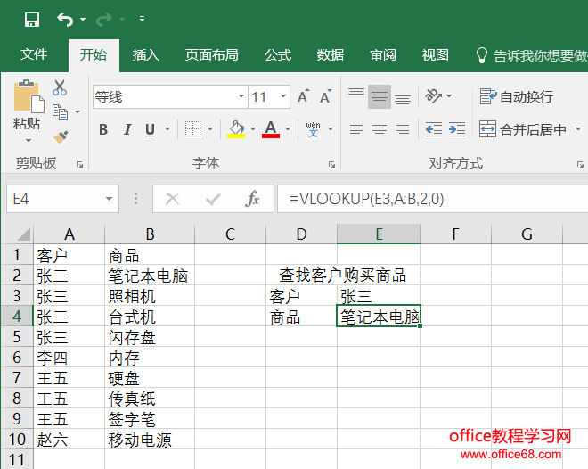Click the text Orientation icon
The width and height of the screenshot is (588, 469).
tap(433, 96)
